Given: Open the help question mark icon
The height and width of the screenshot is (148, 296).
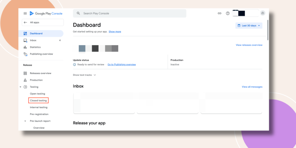Looking at the screenshot, I should (228, 13).
